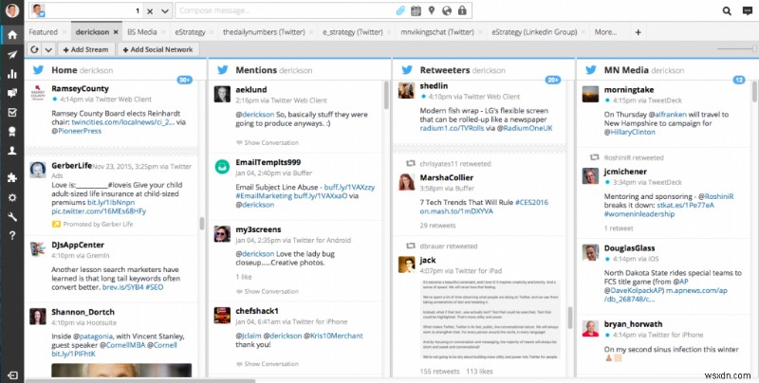Click the Add Stream button
The height and width of the screenshot is (383, 759).
point(86,49)
